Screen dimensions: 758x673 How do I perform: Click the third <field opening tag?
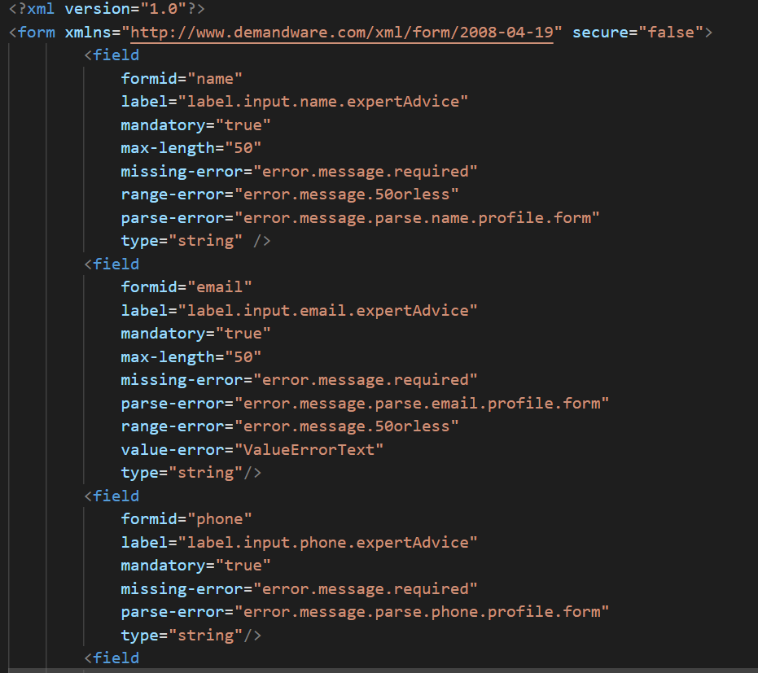tap(112, 496)
